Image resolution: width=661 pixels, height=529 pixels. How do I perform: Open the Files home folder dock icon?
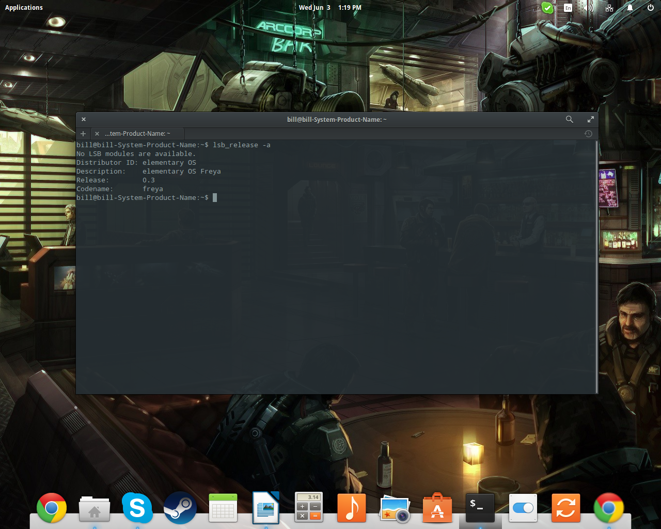click(95, 508)
